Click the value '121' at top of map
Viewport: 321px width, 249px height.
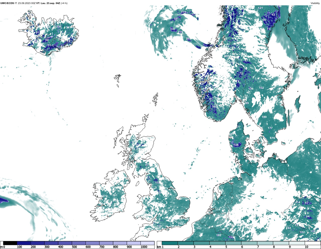261,8
